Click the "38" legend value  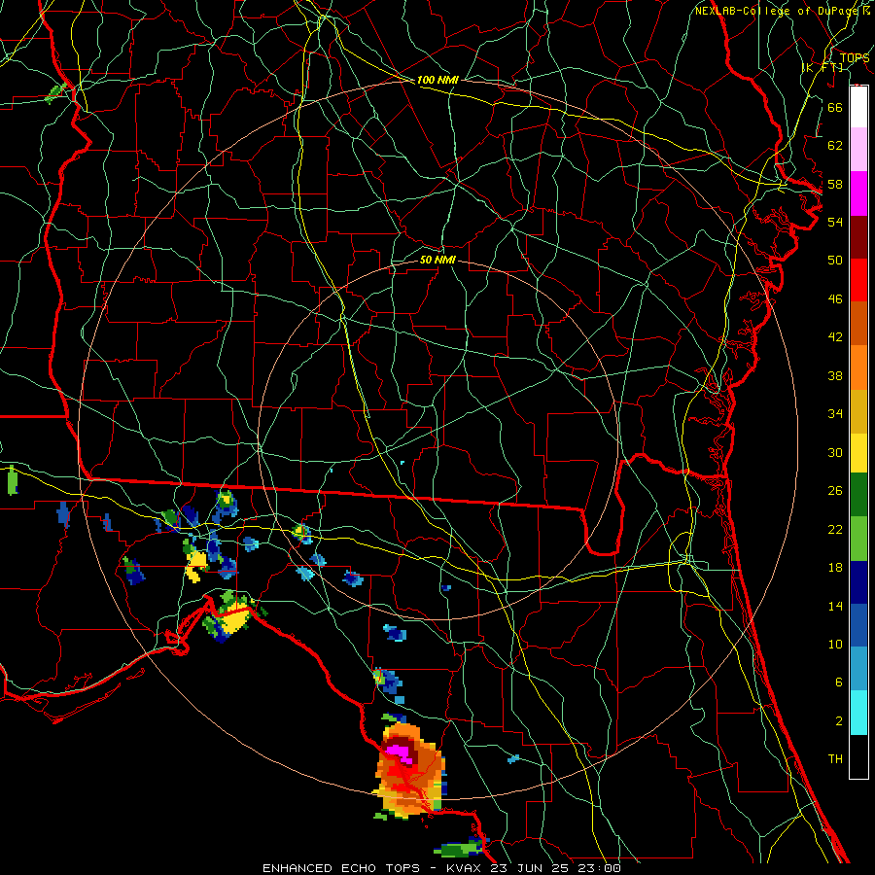(x=835, y=375)
